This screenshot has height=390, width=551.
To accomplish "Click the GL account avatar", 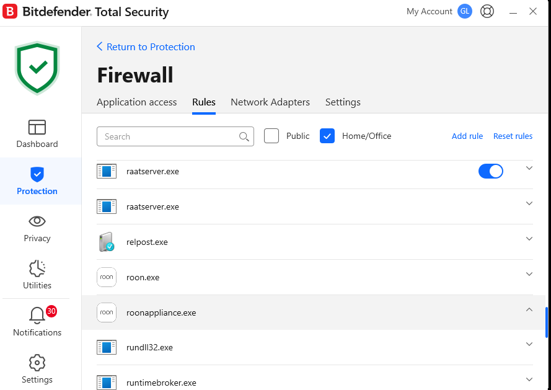I will tap(464, 12).
